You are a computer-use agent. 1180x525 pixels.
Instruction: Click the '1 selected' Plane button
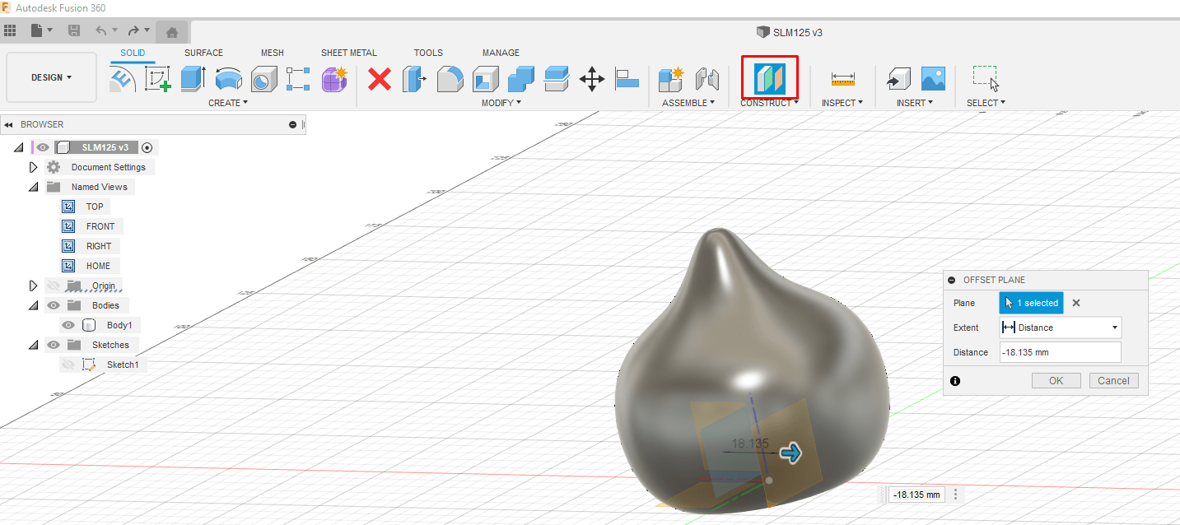pos(1031,303)
